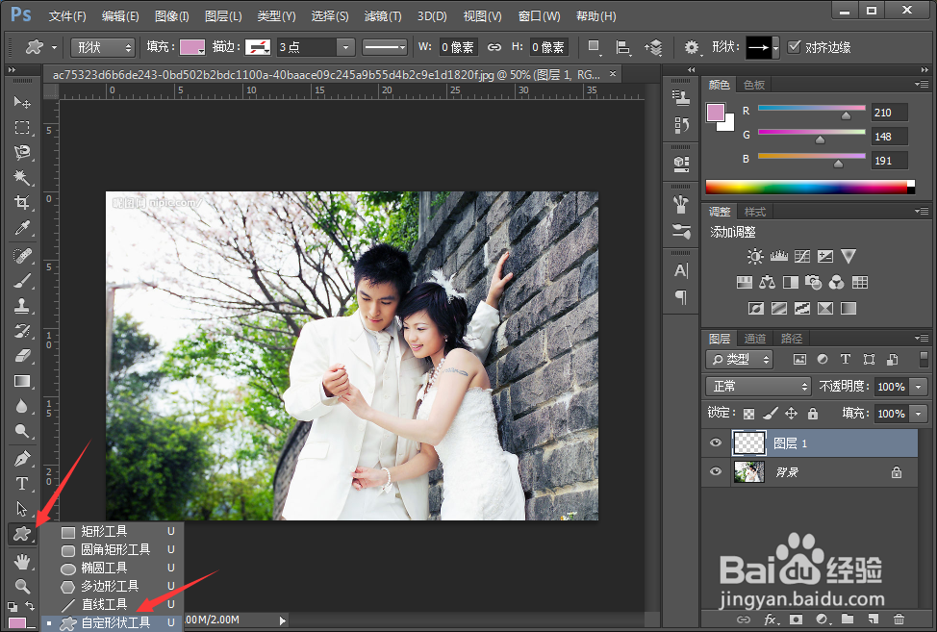Select the Crop tool

22,203
